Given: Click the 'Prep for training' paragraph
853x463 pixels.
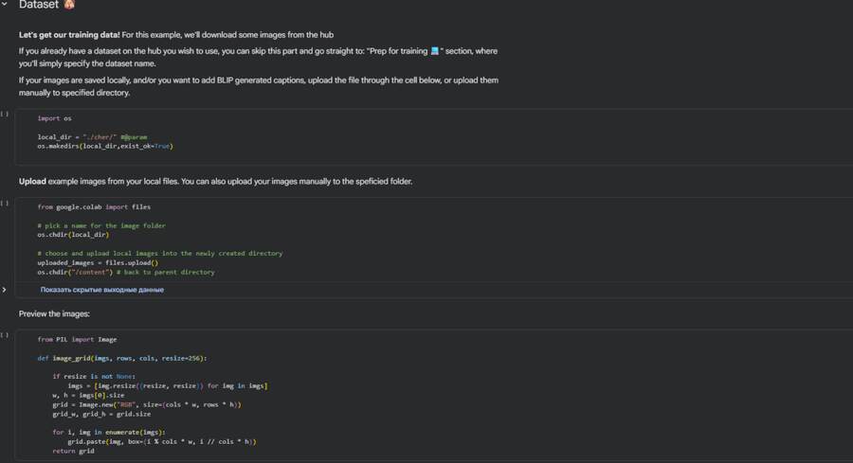Looking at the screenshot, I should click(x=258, y=57).
